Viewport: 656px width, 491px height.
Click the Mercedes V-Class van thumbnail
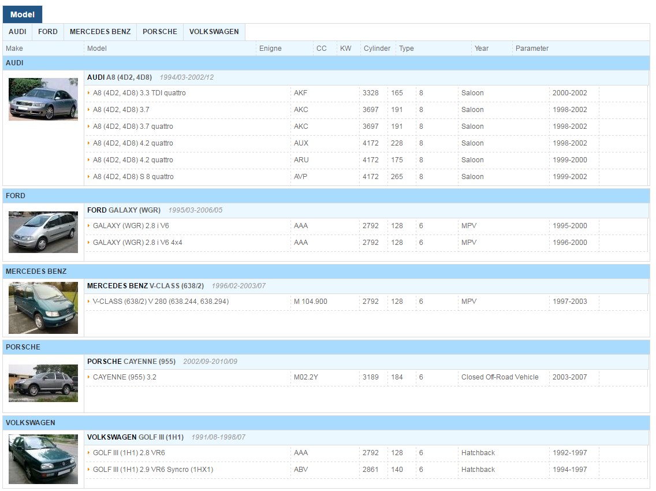[43, 308]
